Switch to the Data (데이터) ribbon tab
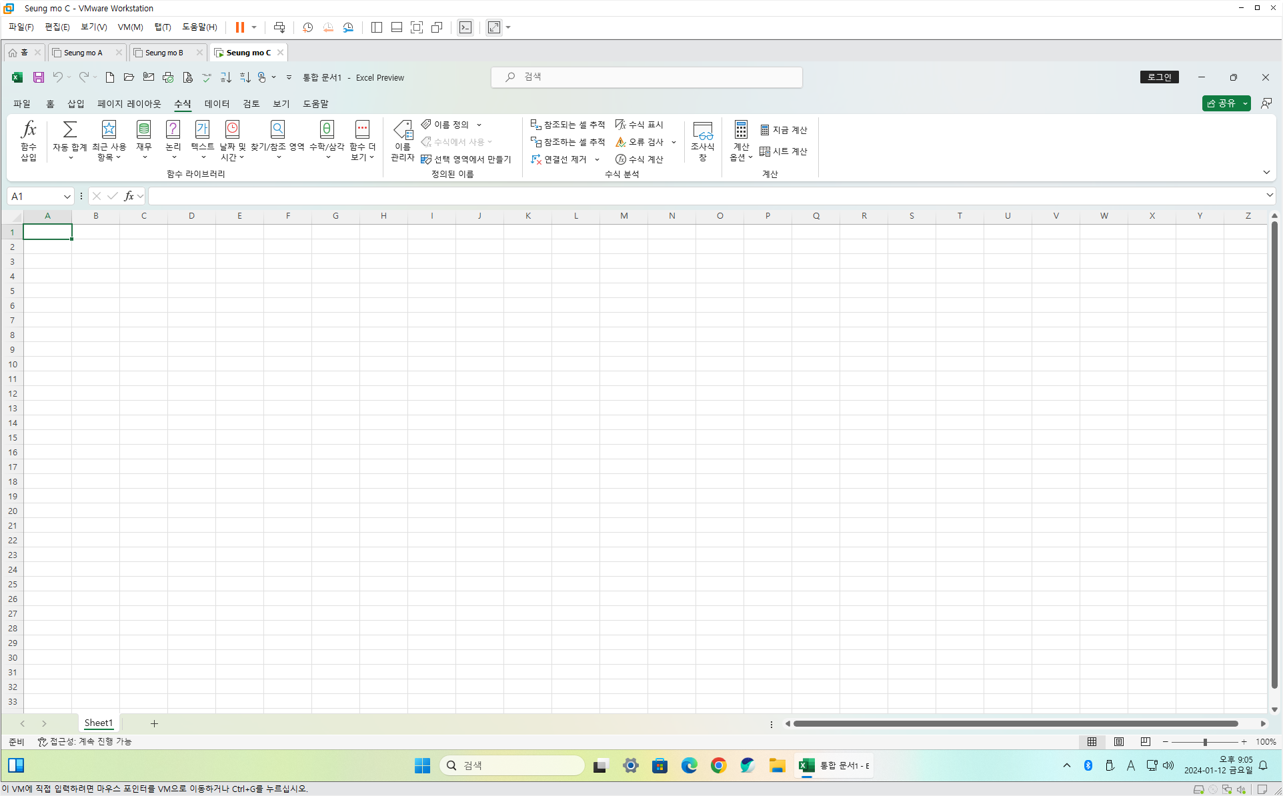The image size is (1283, 796). [x=217, y=103]
